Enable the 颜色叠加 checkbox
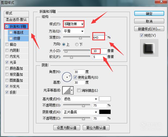The width and height of the screenshot is (168, 137). 7,68
